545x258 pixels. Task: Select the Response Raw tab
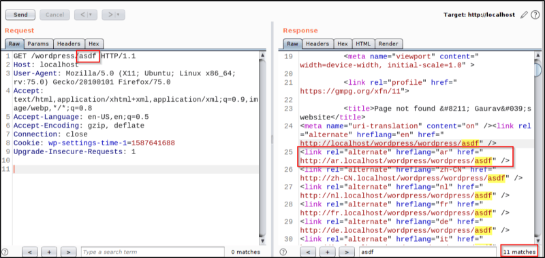[292, 44]
